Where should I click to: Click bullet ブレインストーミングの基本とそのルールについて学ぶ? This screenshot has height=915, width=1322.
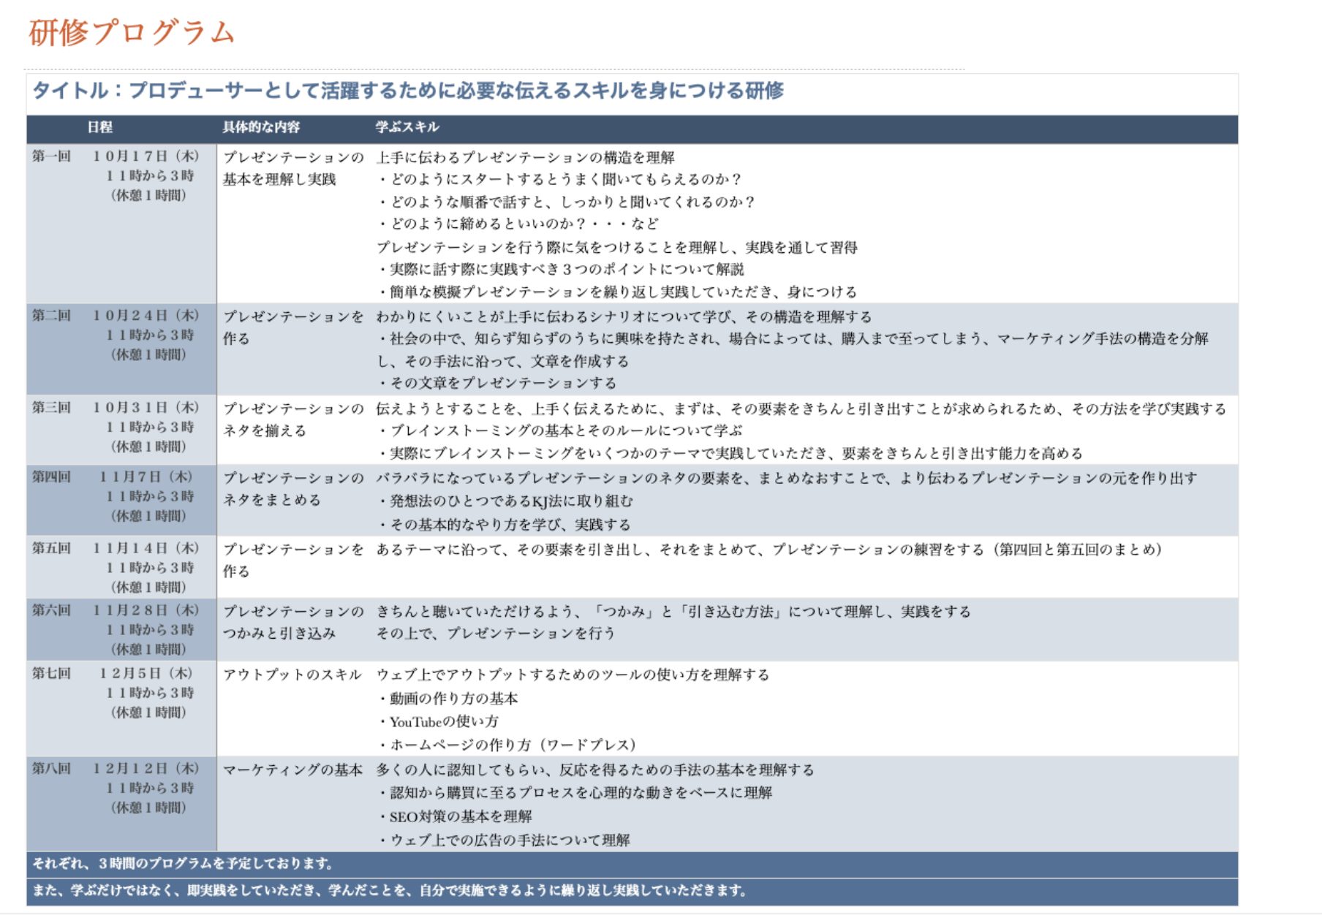pos(560,430)
